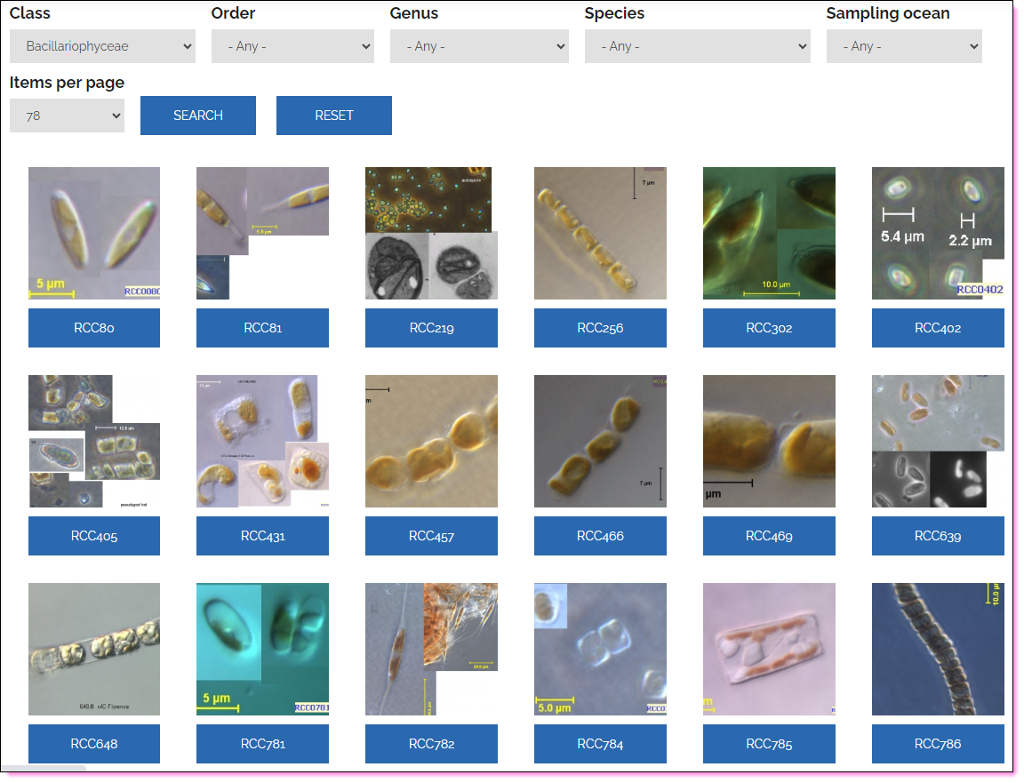Expand the Order filter dropdown
Viewport: 1024px width, 783px height.
click(x=292, y=46)
